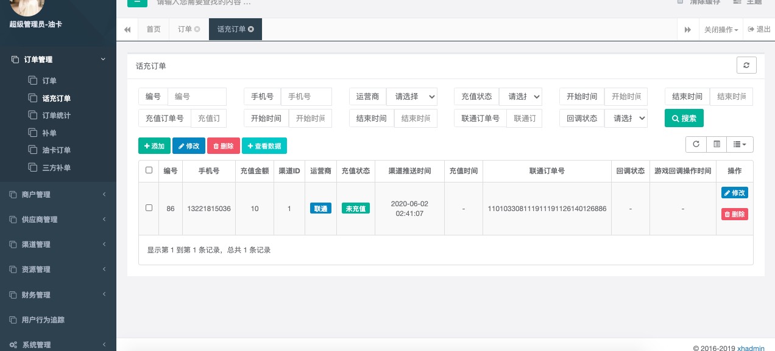Open the 充值状态 select dropdown
Viewport: 775px width, 351px height.
point(520,97)
